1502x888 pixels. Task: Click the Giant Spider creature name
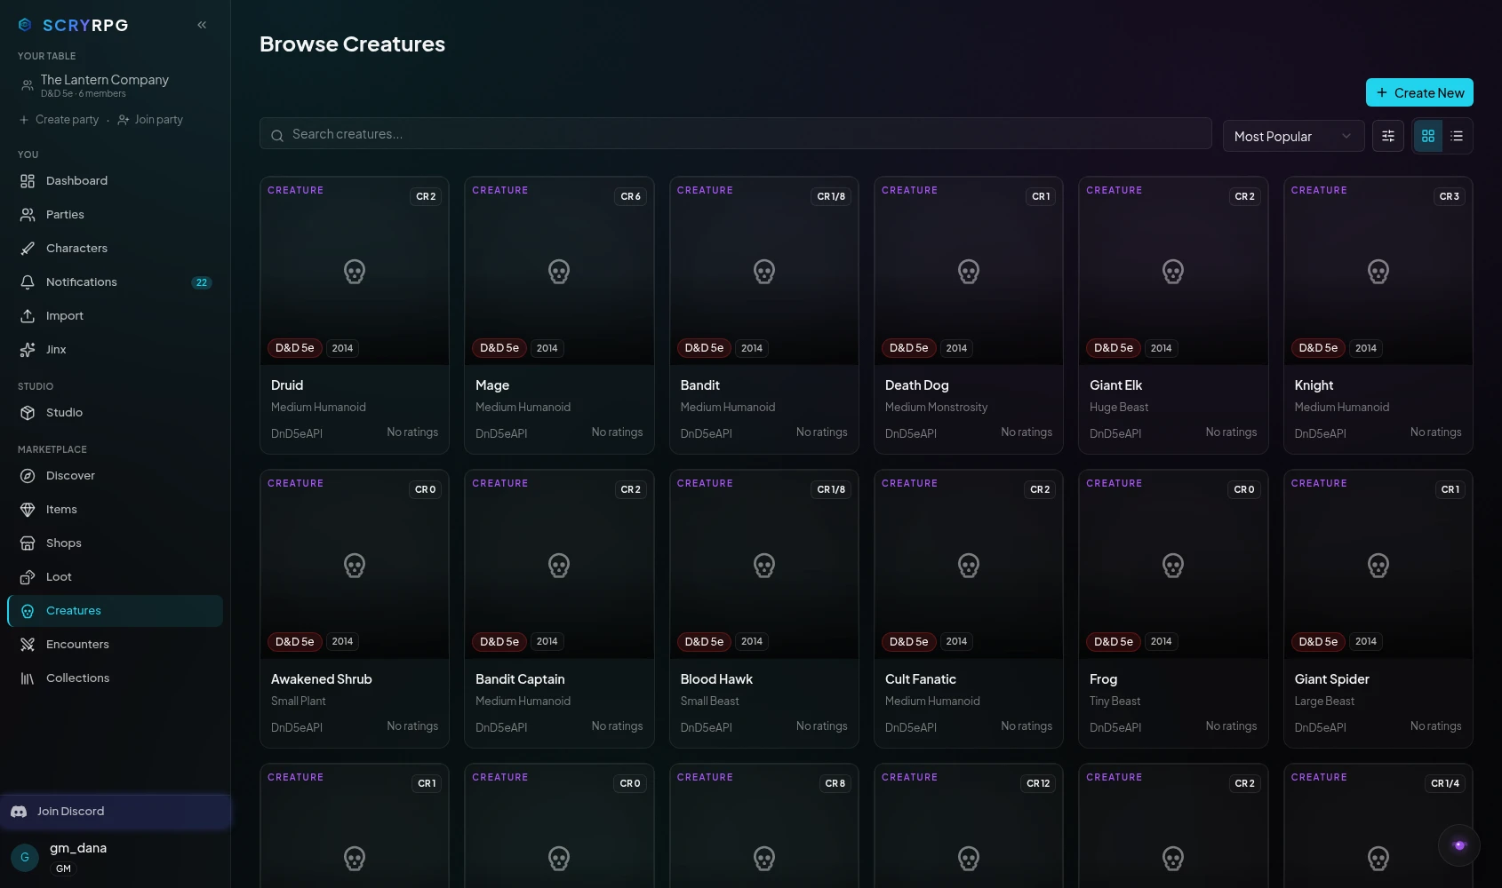1332,679
